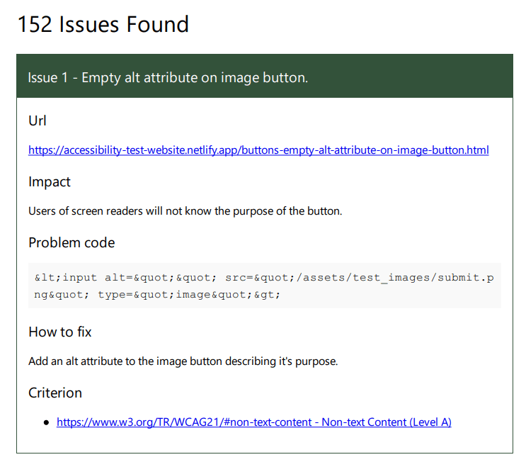The width and height of the screenshot is (526, 462).
Task: Open the WCAG21 Non-text Content criterion link
Action: [253, 422]
